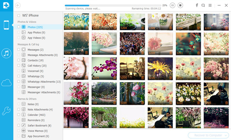This screenshot has width=231, height=140.
Task: Click the Note Attachments icon
Action: tap(23, 109)
